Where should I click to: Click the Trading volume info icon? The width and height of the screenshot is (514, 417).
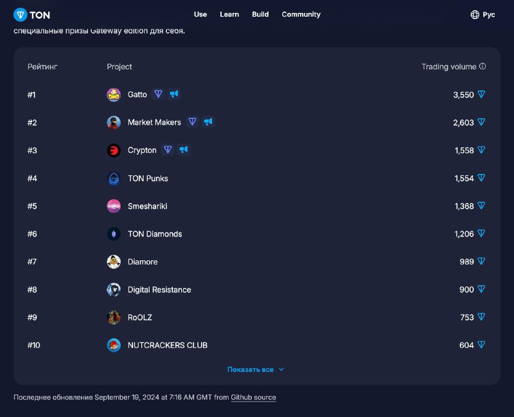[x=483, y=66]
